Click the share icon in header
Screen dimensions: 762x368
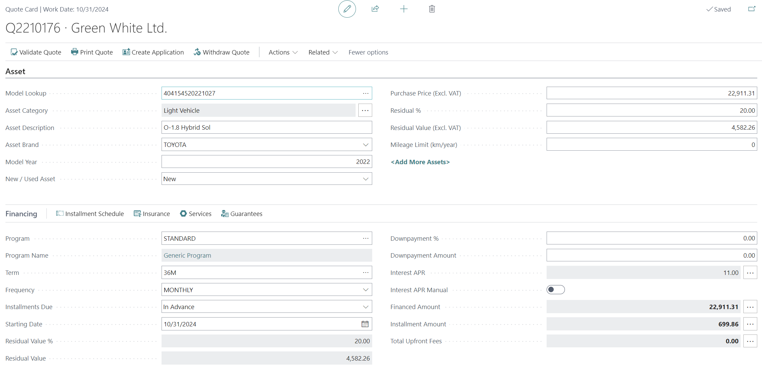pos(375,9)
